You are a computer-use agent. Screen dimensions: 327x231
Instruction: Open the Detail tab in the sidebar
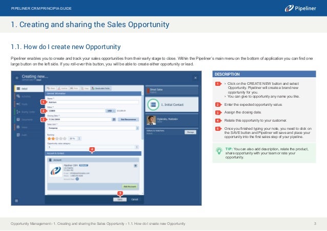(29, 88)
